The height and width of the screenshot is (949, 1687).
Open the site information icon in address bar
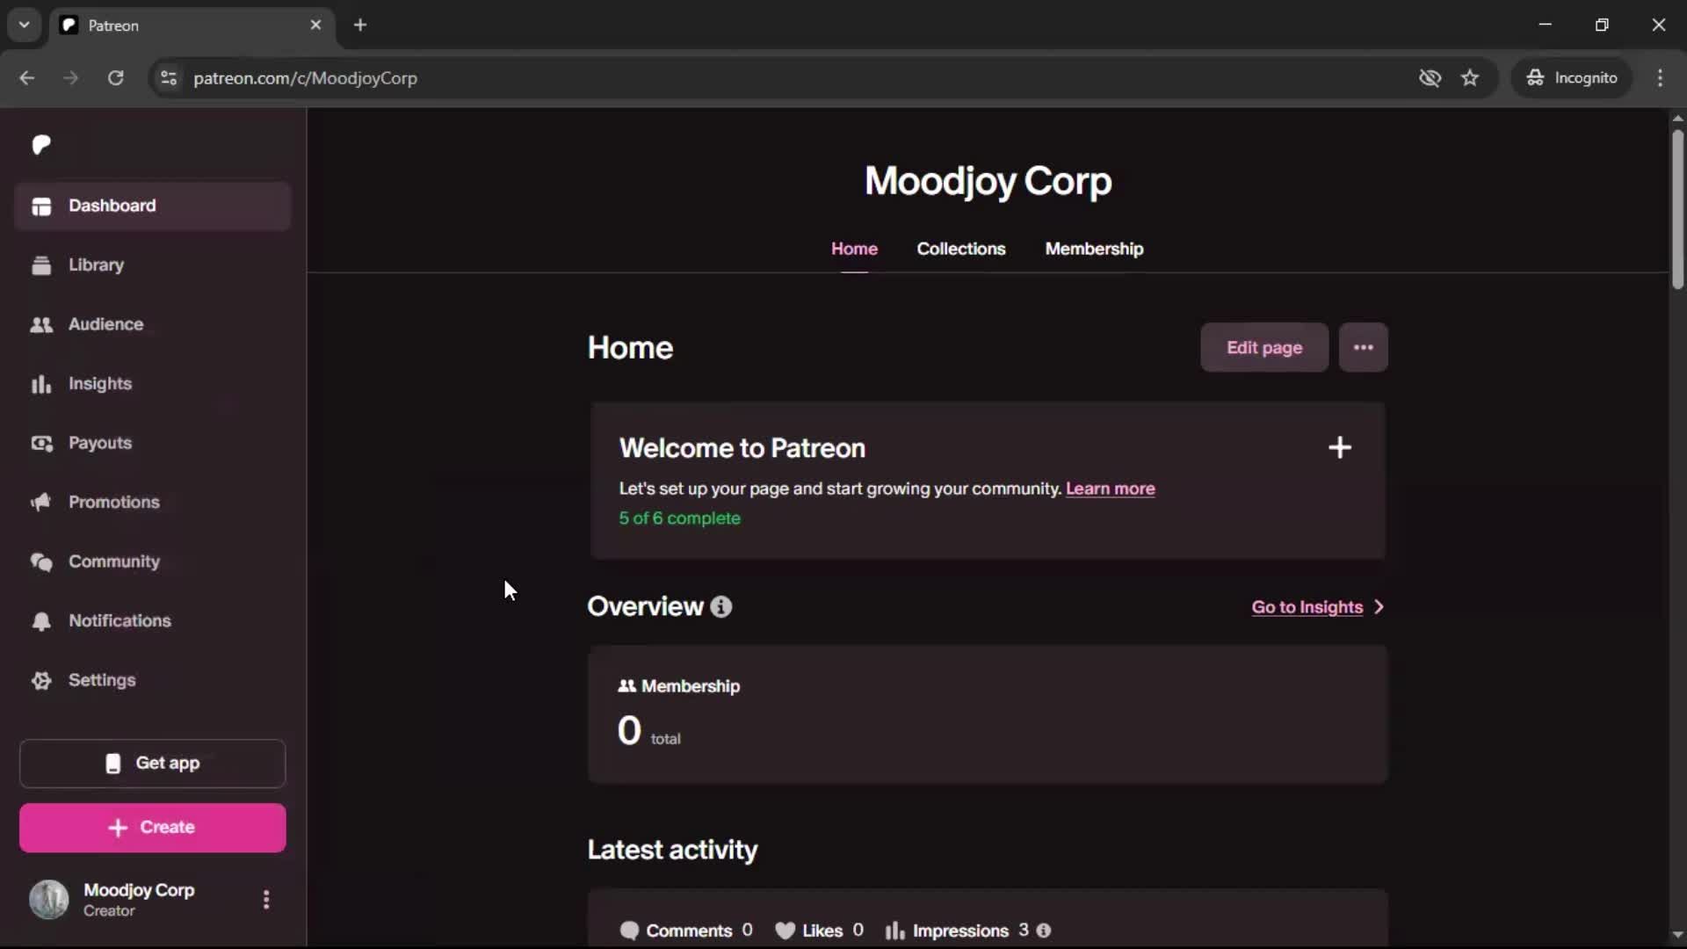[169, 78]
